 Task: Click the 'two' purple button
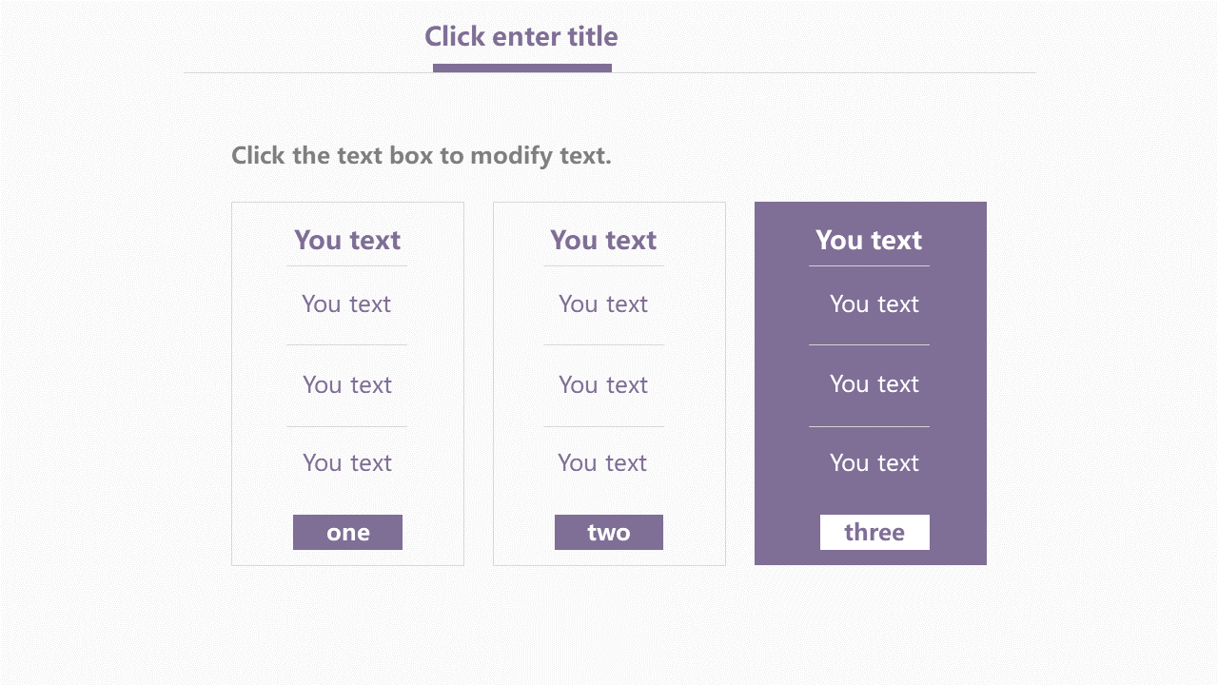coord(609,532)
